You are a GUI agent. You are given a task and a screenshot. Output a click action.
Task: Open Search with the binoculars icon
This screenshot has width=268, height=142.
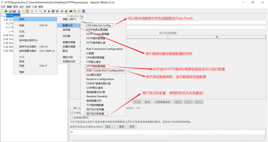pyautogui.click(x=71, y=11)
